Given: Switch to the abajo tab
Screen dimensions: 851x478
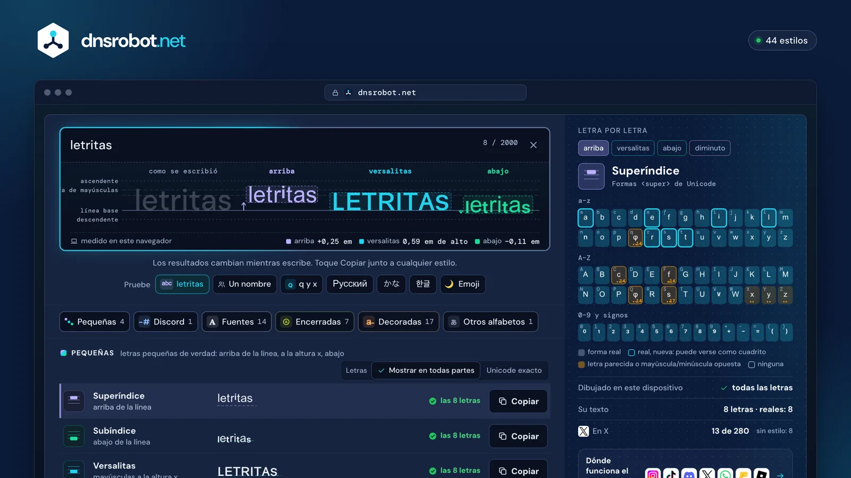Looking at the screenshot, I should coord(672,148).
